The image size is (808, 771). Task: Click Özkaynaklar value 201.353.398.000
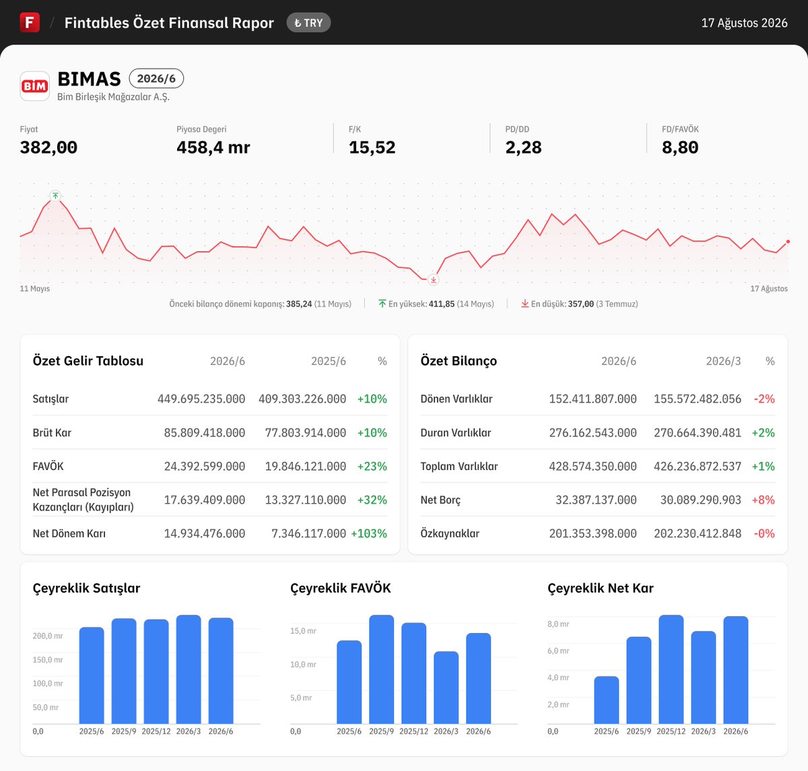pyautogui.click(x=593, y=533)
